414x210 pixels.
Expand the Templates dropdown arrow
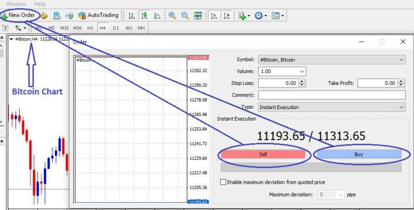click(283, 16)
